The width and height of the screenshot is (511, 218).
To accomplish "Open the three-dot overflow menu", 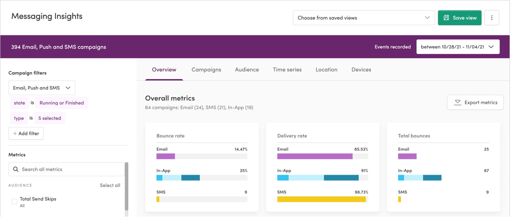I will point(492,17).
